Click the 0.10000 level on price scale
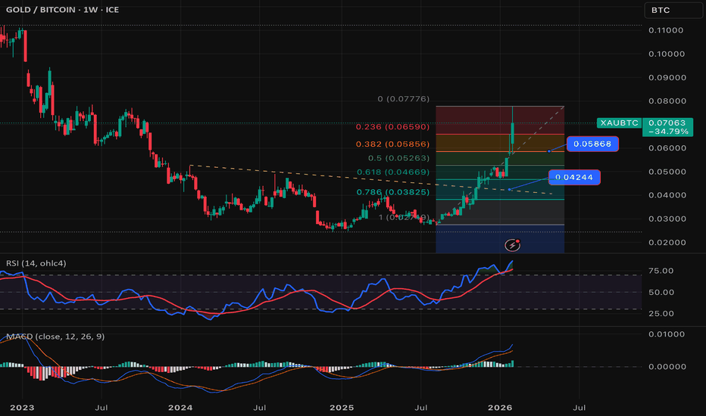The width and height of the screenshot is (706, 416). pos(667,54)
